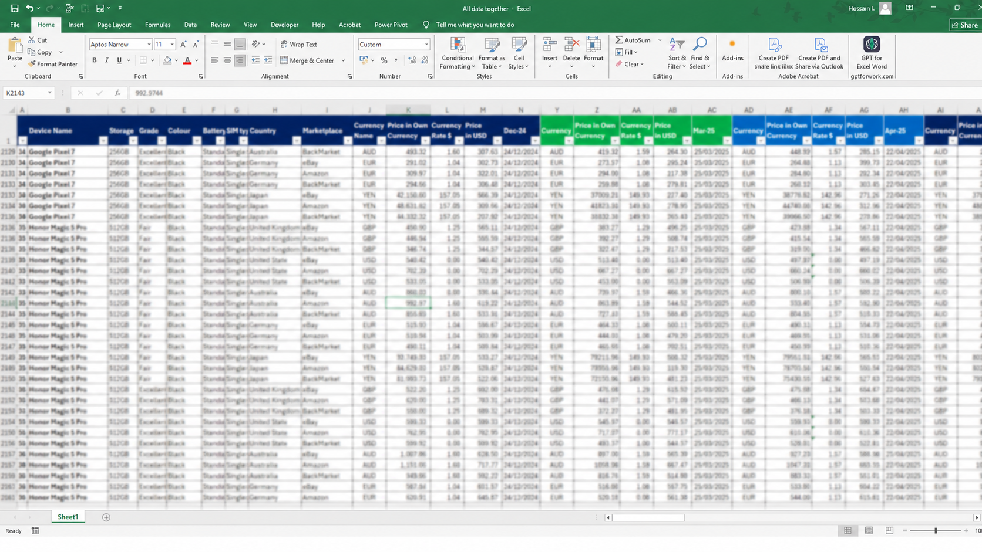
Task: Click the Insert Function fx icon
Action: [117, 93]
